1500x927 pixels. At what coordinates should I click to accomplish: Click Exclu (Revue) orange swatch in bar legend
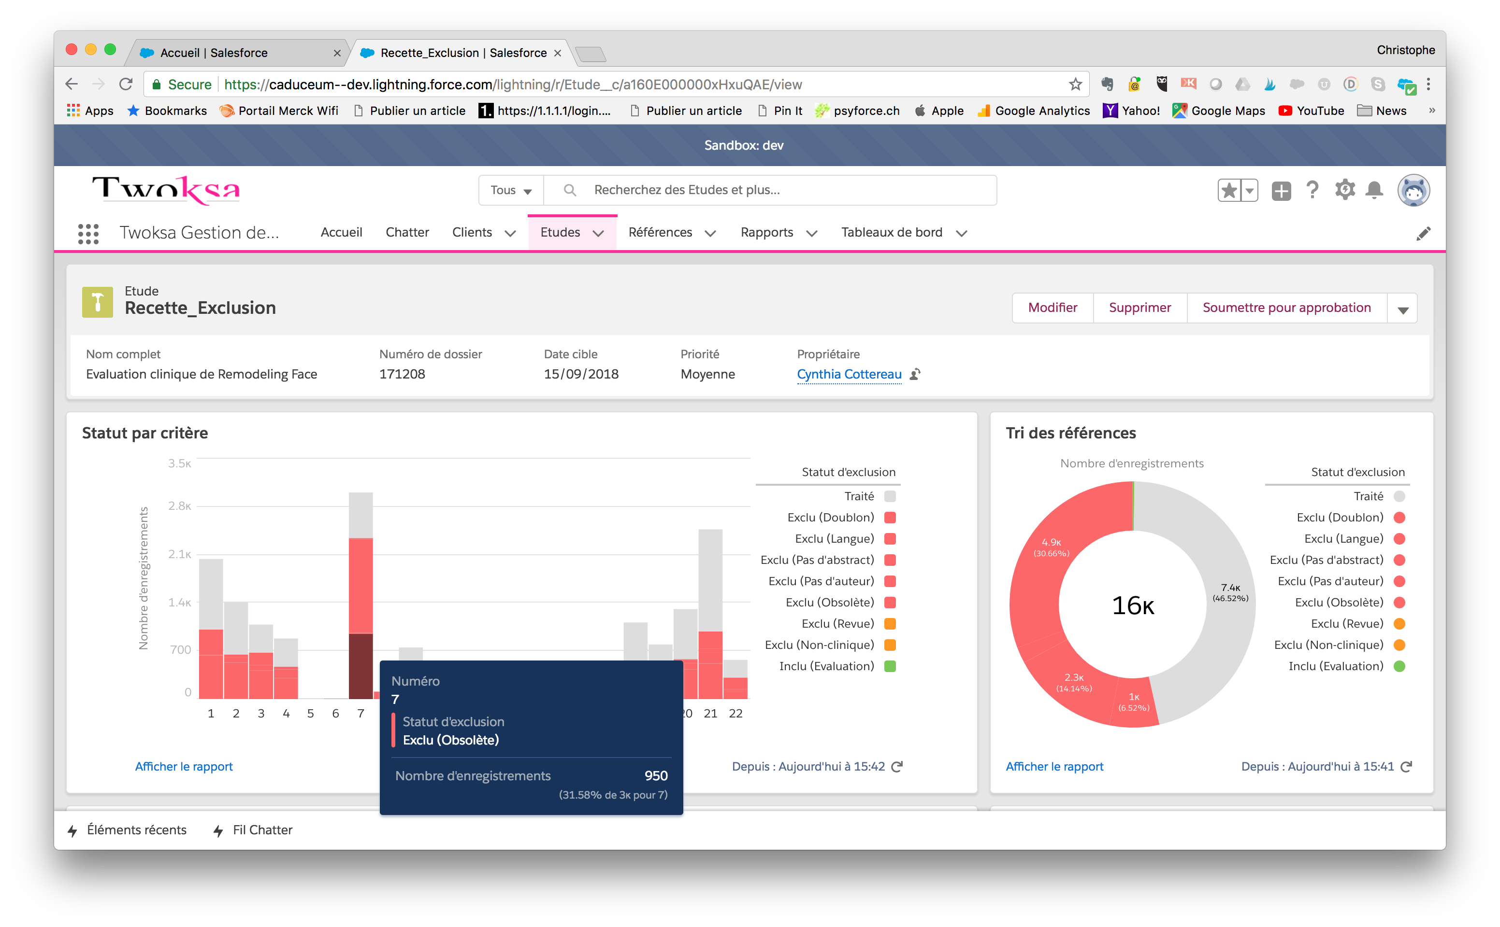pos(890,624)
